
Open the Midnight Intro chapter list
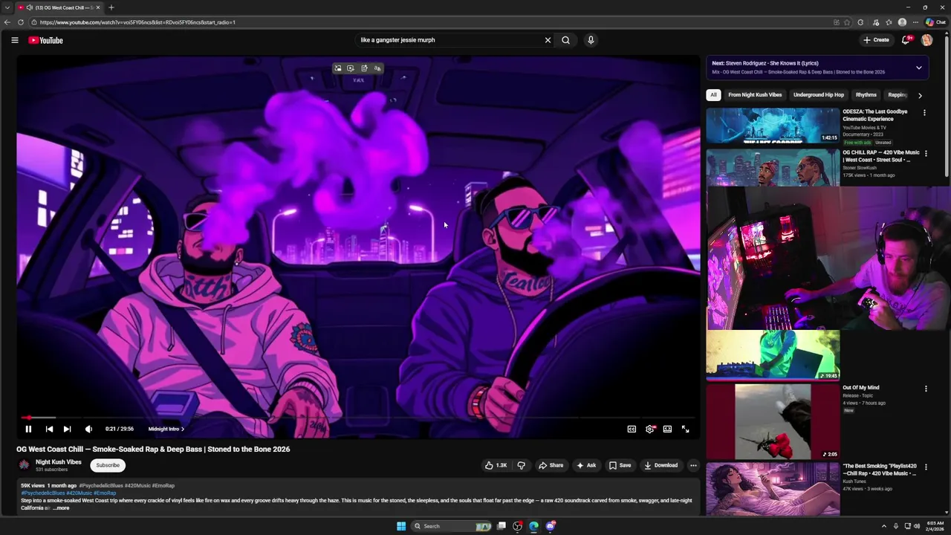(x=166, y=429)
